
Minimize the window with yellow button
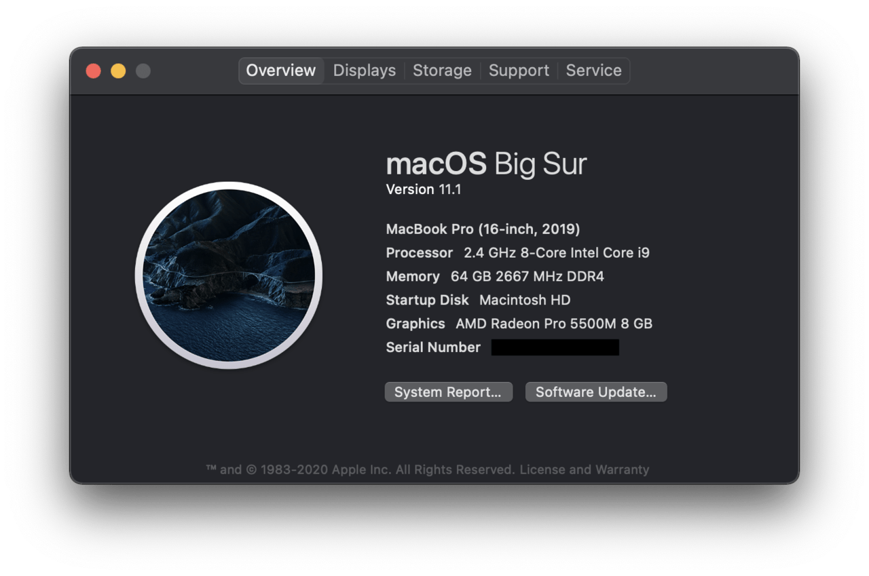tap(118, 71)
